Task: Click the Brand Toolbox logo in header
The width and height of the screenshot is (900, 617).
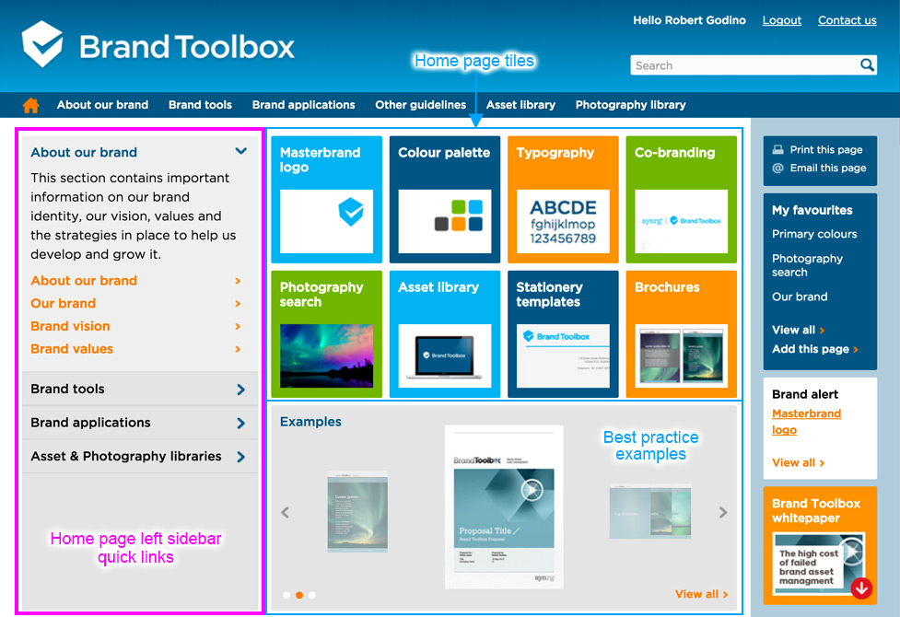Action: 158,46
